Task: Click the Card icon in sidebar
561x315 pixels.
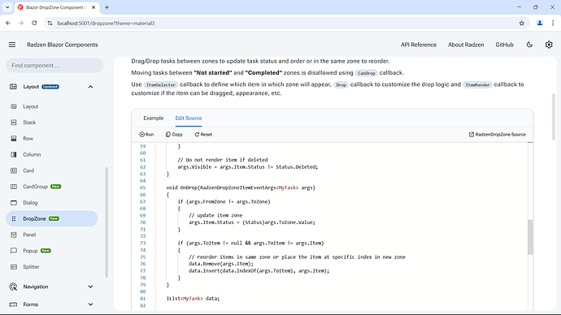Action: pos(14,170)
